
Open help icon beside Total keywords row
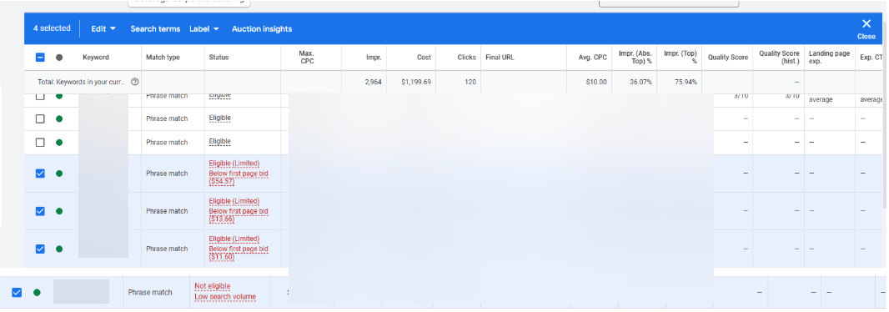135,82
